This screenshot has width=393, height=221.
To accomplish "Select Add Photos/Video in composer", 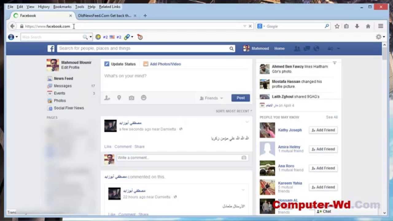I will point(162,64).
